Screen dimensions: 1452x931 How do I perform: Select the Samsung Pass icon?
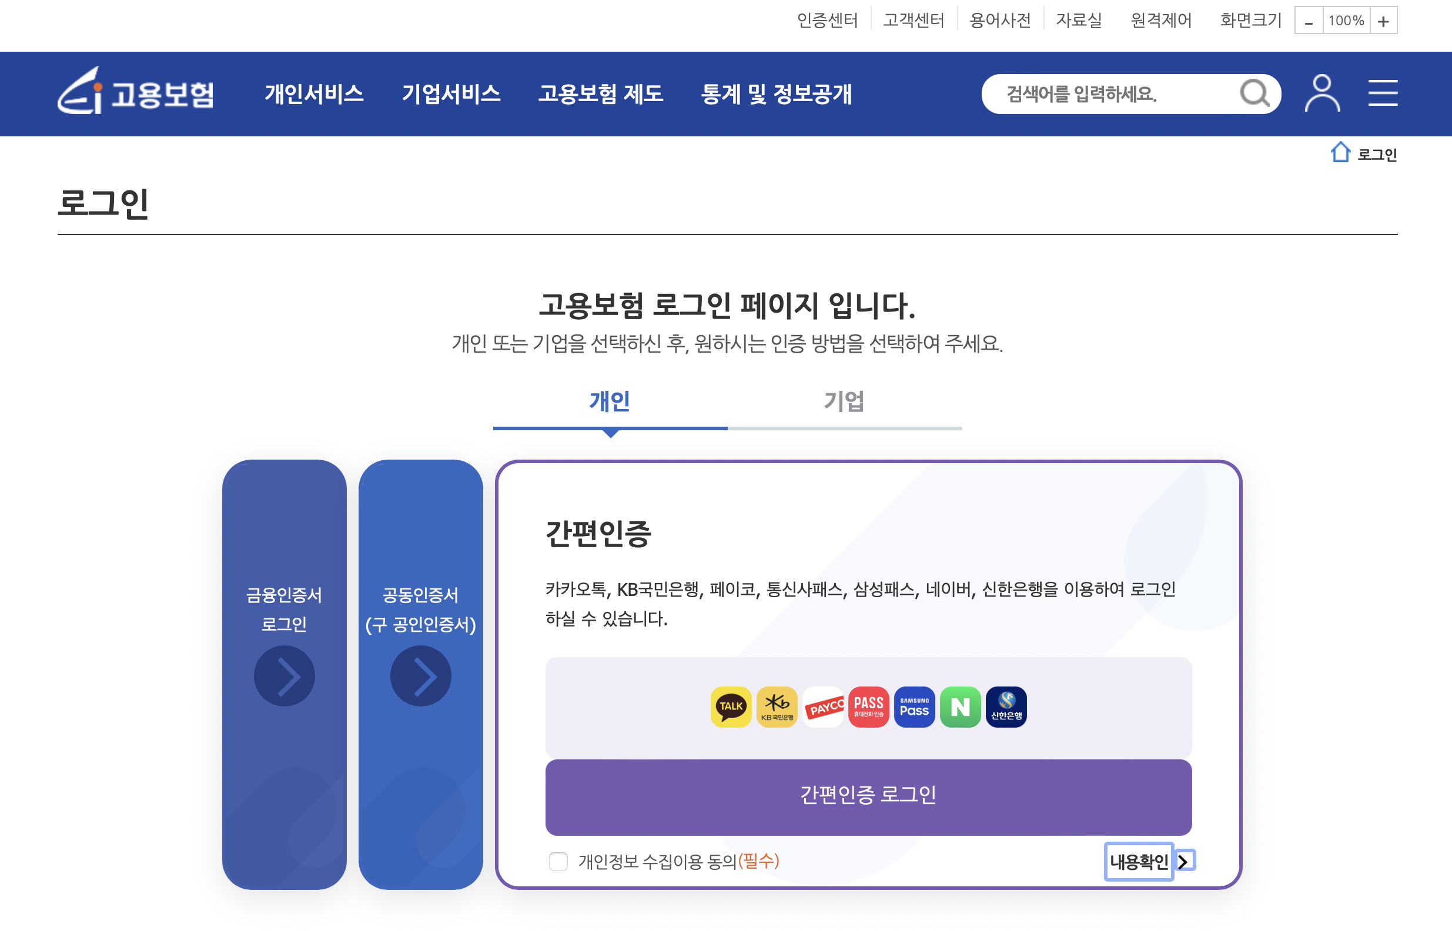(x=915, y=706)
